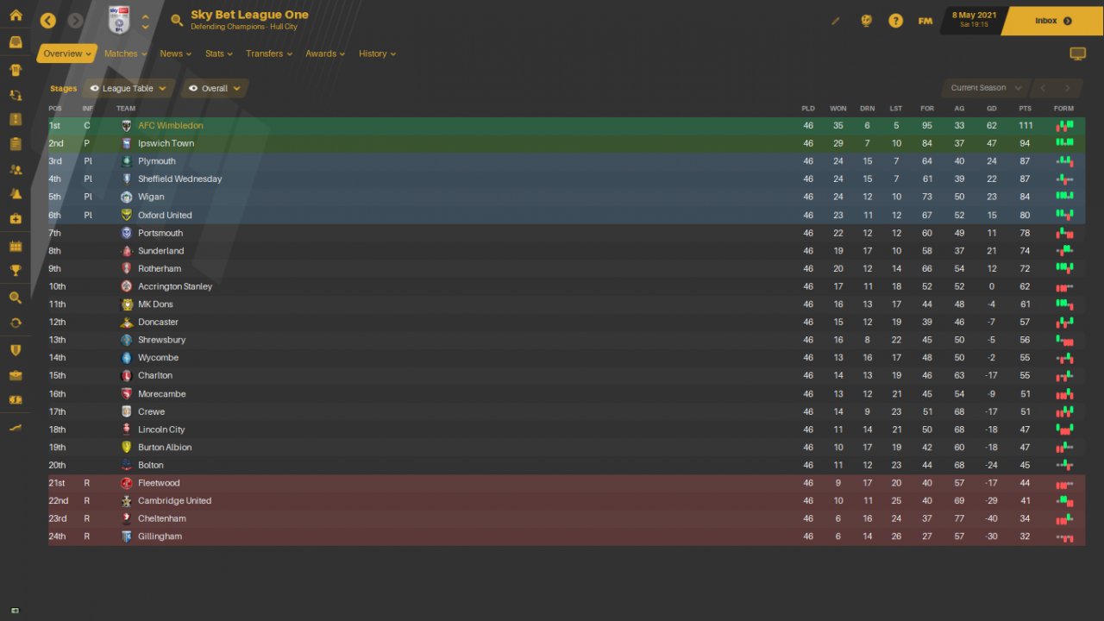Open the League Table view dropdown
The height and width of the screenshot is (621, 1104).
[x=129, y=88]
